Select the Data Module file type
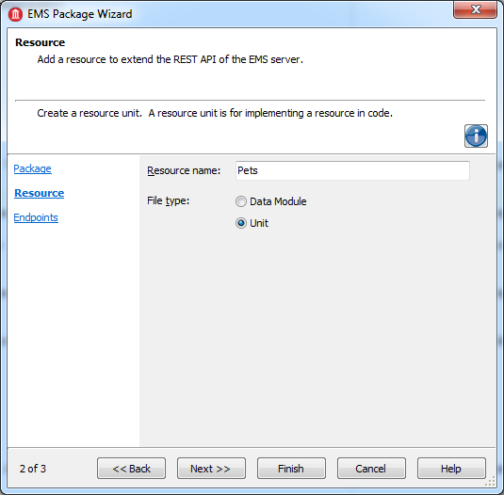The image size is (504, 495). [241, 201]
